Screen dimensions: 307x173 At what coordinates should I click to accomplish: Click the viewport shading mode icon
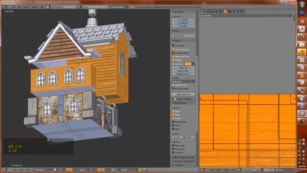pos(56,170)
